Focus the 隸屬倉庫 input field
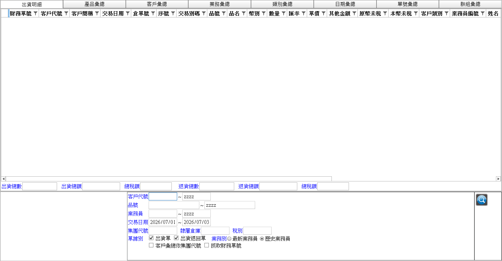 click(x=215, y=231)
